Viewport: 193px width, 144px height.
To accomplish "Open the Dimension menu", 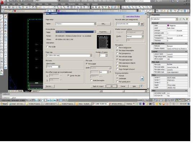I will [54, 4].
